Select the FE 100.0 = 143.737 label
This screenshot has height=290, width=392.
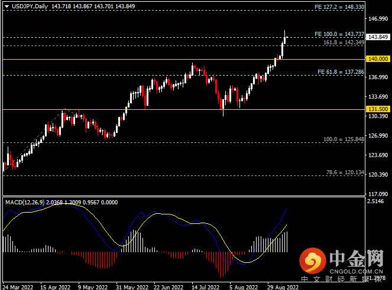click(x=339, y=34)
